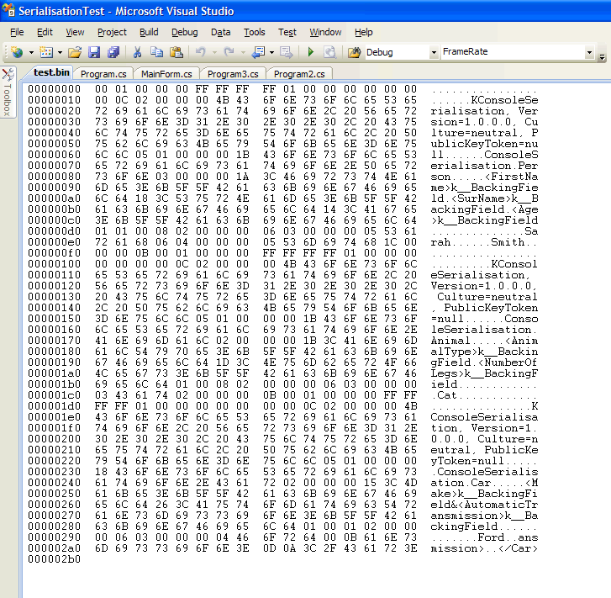Click the ASCII text 'mission>..</Car>'

coord(484,548)
